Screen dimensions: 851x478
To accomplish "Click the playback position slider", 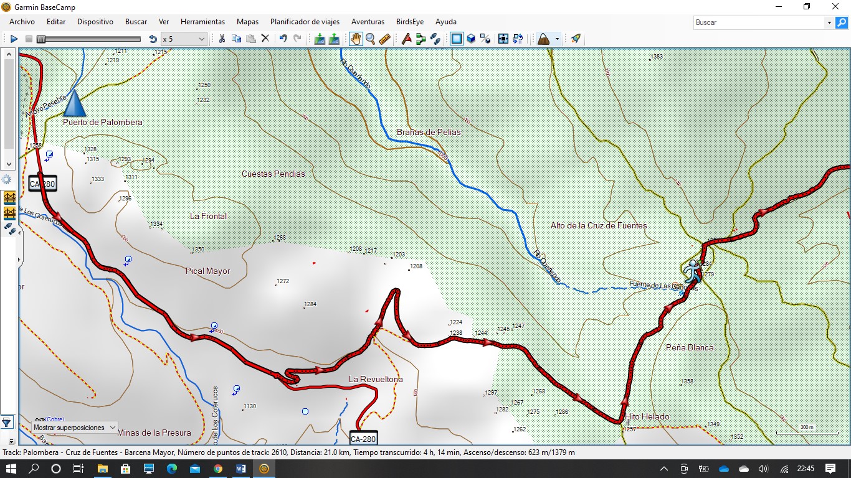I will coord(87,39).
